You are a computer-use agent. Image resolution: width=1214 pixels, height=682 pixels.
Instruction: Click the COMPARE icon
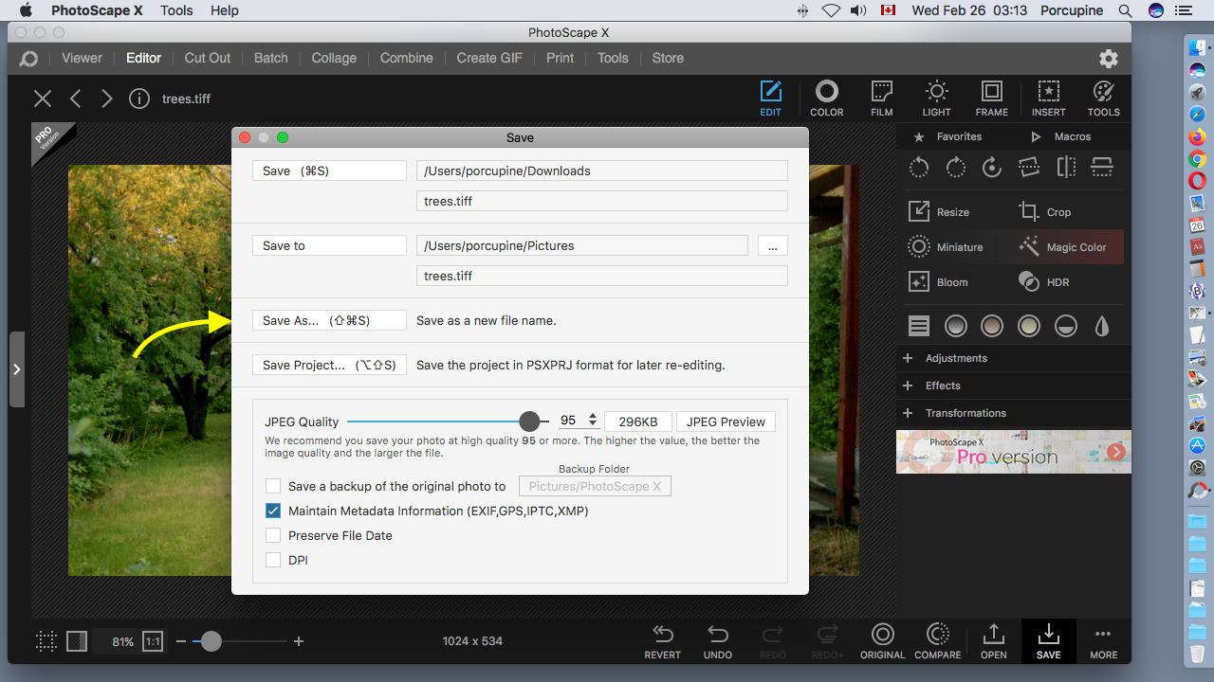(938, 641)
